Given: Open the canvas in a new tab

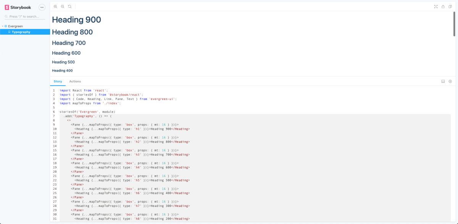Looking at the screenshot, I should pyautogui.click(x=443, y=6).
